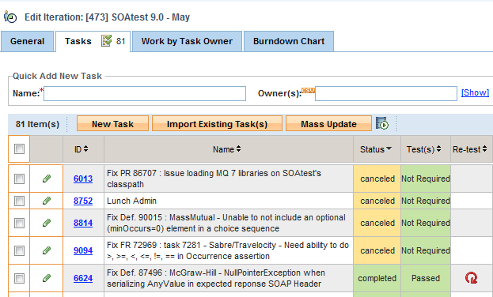Viewport: 493px width, 297px height.
Task: Click the Edit Iteration clock icon in header
Action: [x=10, y=17]
